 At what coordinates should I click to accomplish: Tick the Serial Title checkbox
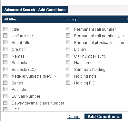click(x=5, y=42)
